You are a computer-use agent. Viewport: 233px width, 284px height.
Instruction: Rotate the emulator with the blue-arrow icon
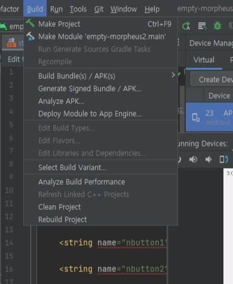point(224,160)
